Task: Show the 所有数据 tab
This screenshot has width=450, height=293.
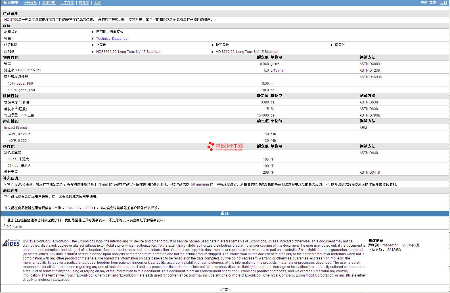Action: [11, 3]
